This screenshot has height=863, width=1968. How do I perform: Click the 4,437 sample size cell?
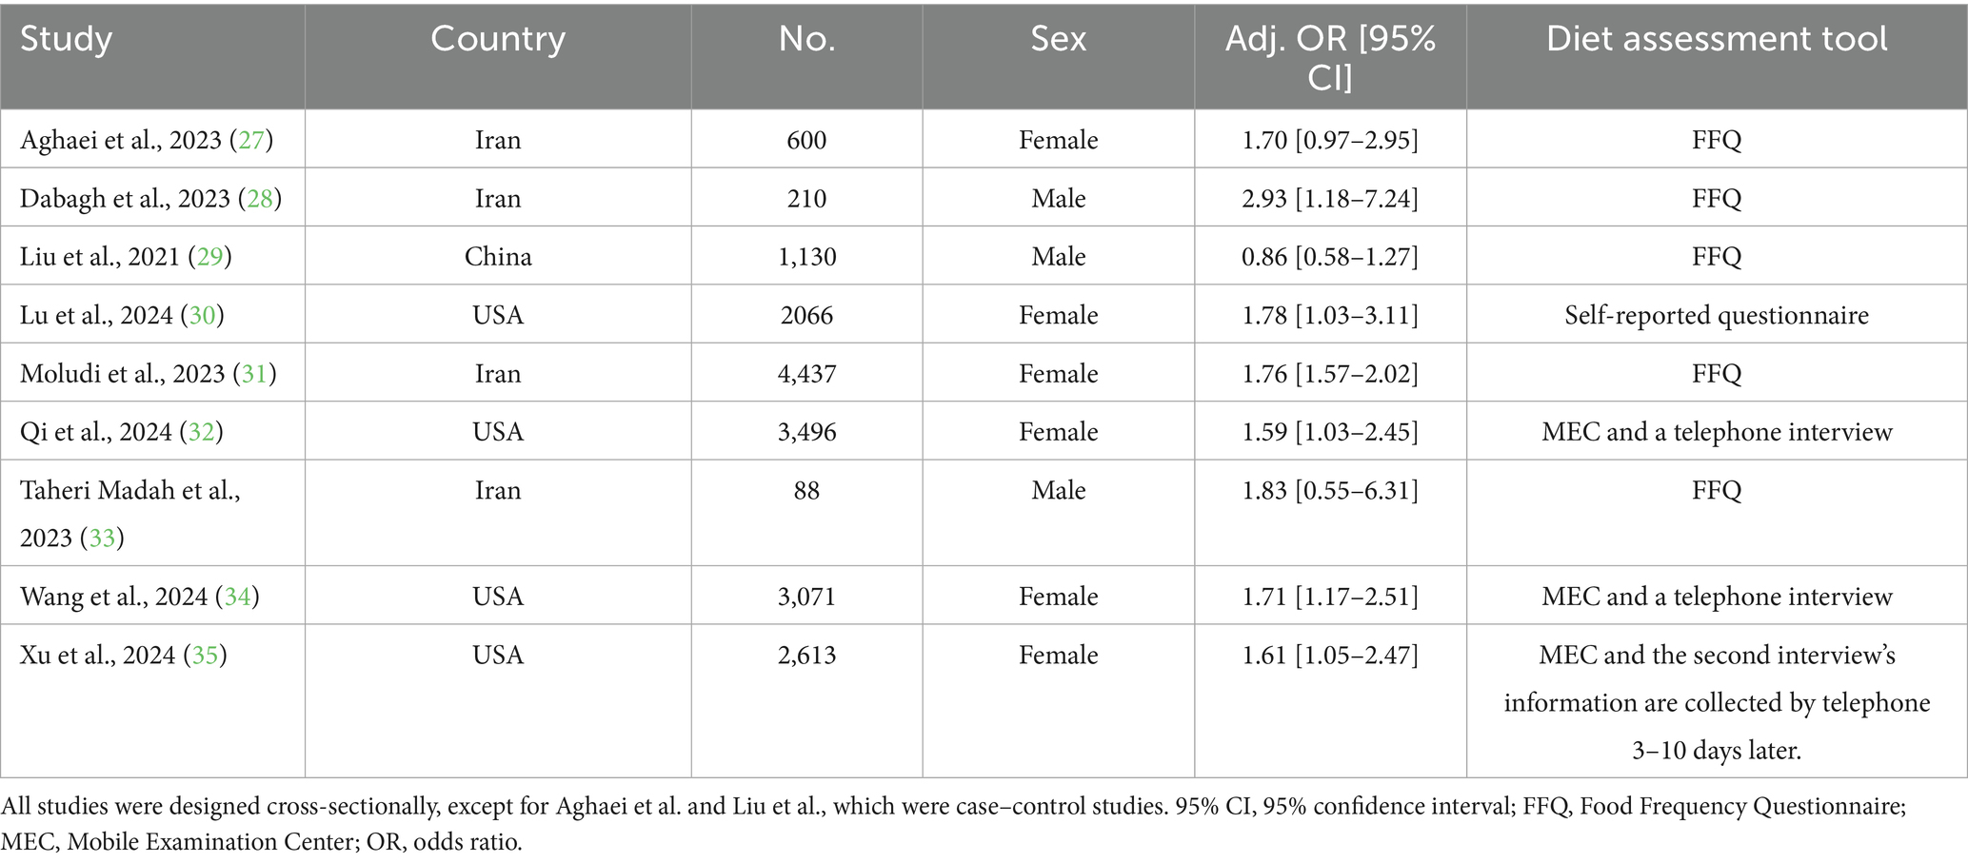806,374
